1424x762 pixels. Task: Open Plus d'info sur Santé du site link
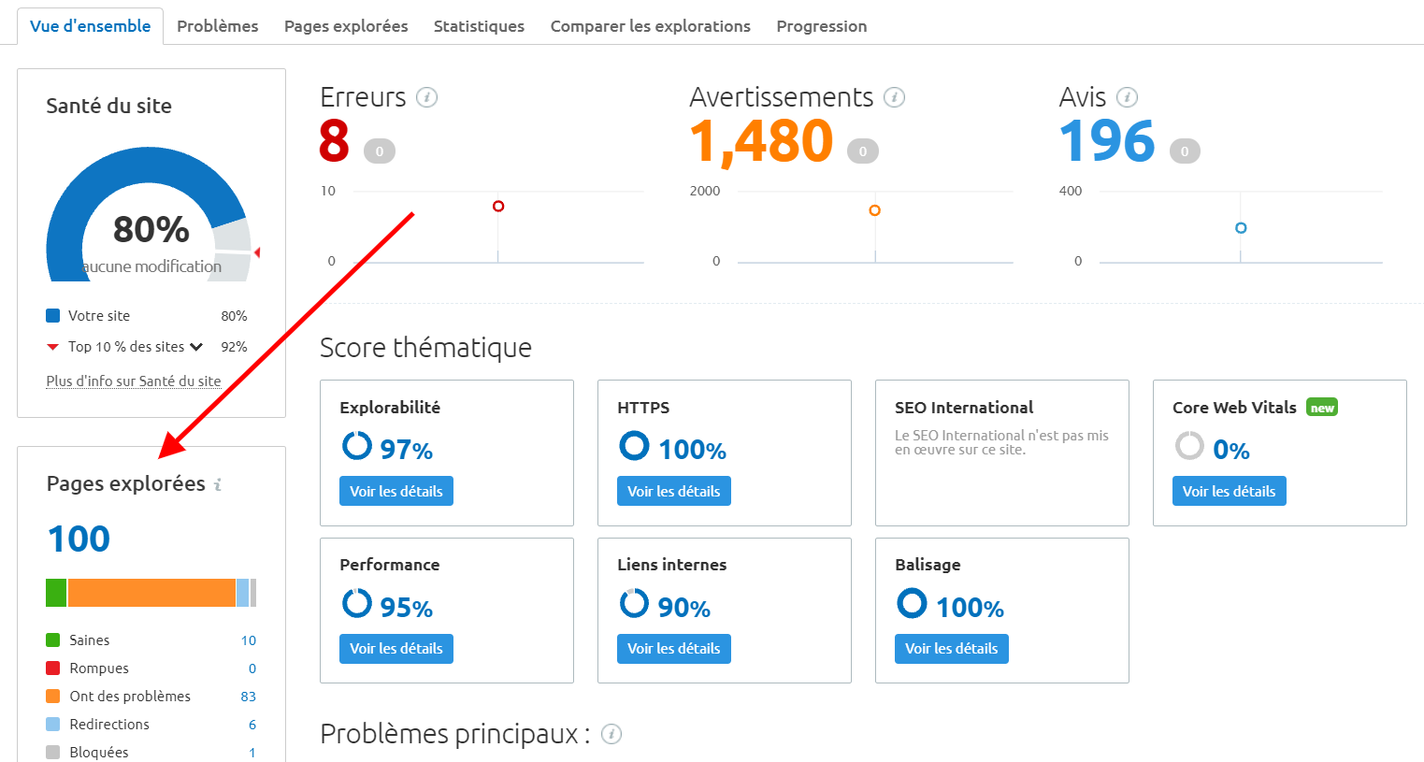tap(134, 381)
